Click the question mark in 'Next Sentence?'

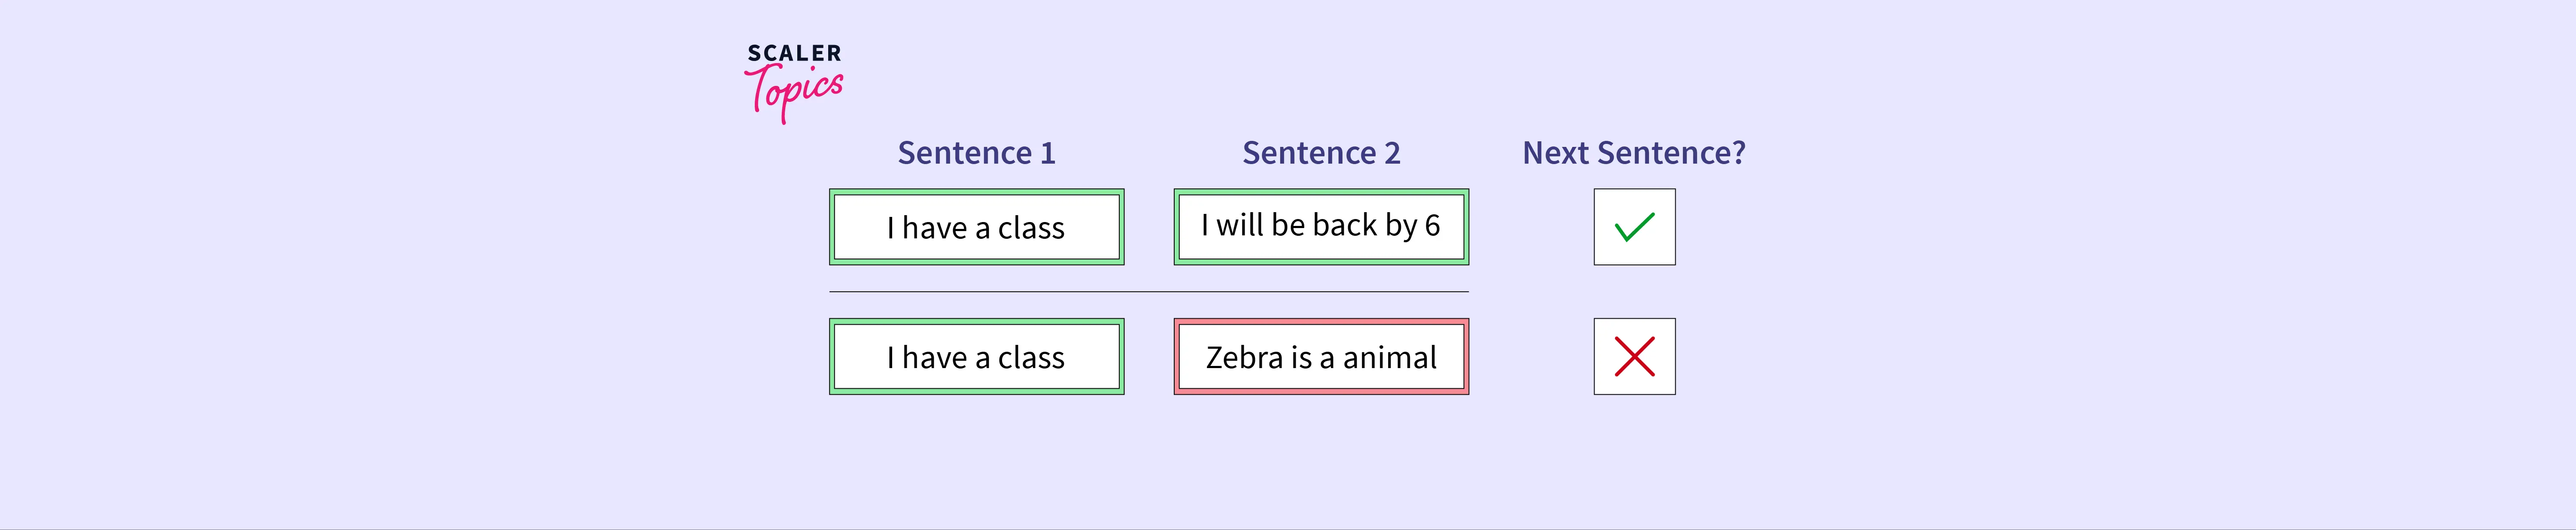tap(1738, 153)
